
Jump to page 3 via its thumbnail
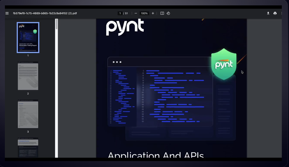(28, 114)
